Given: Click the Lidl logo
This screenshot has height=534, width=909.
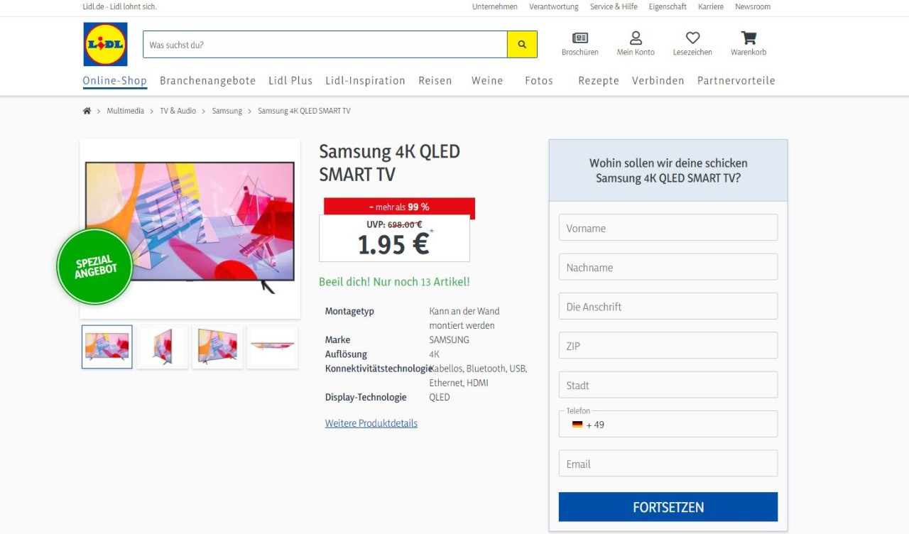Looking at the screenshot, I should click(105, 44).
